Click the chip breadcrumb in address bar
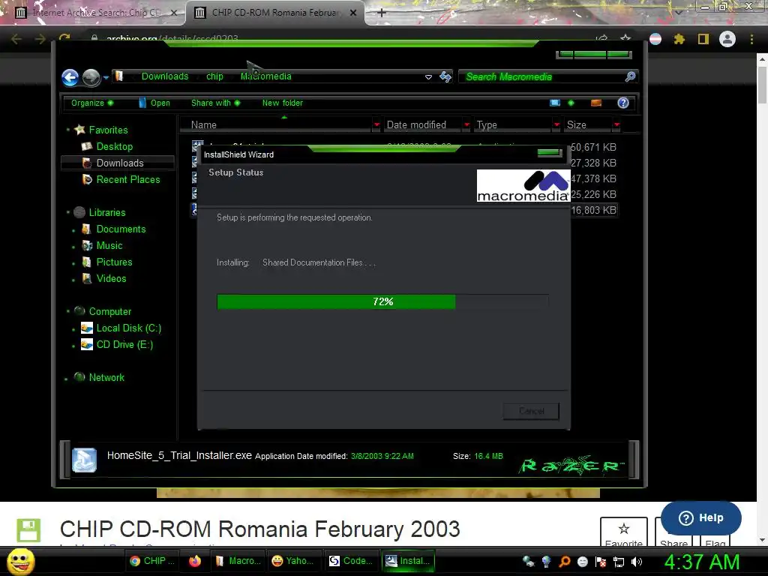 pos(214,76)
